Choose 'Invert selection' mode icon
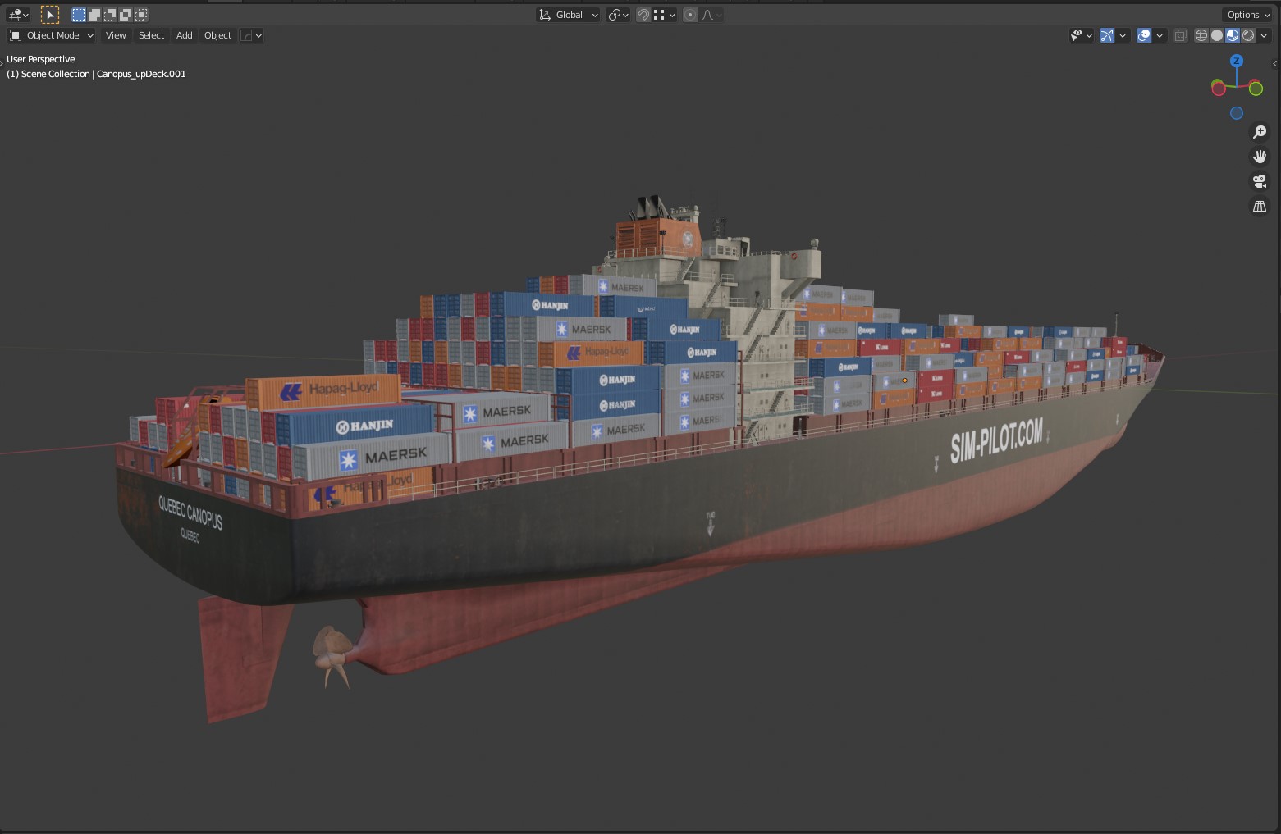This screenshot has width=1281, height=834. pyautogui.click(x=126, y=15)
